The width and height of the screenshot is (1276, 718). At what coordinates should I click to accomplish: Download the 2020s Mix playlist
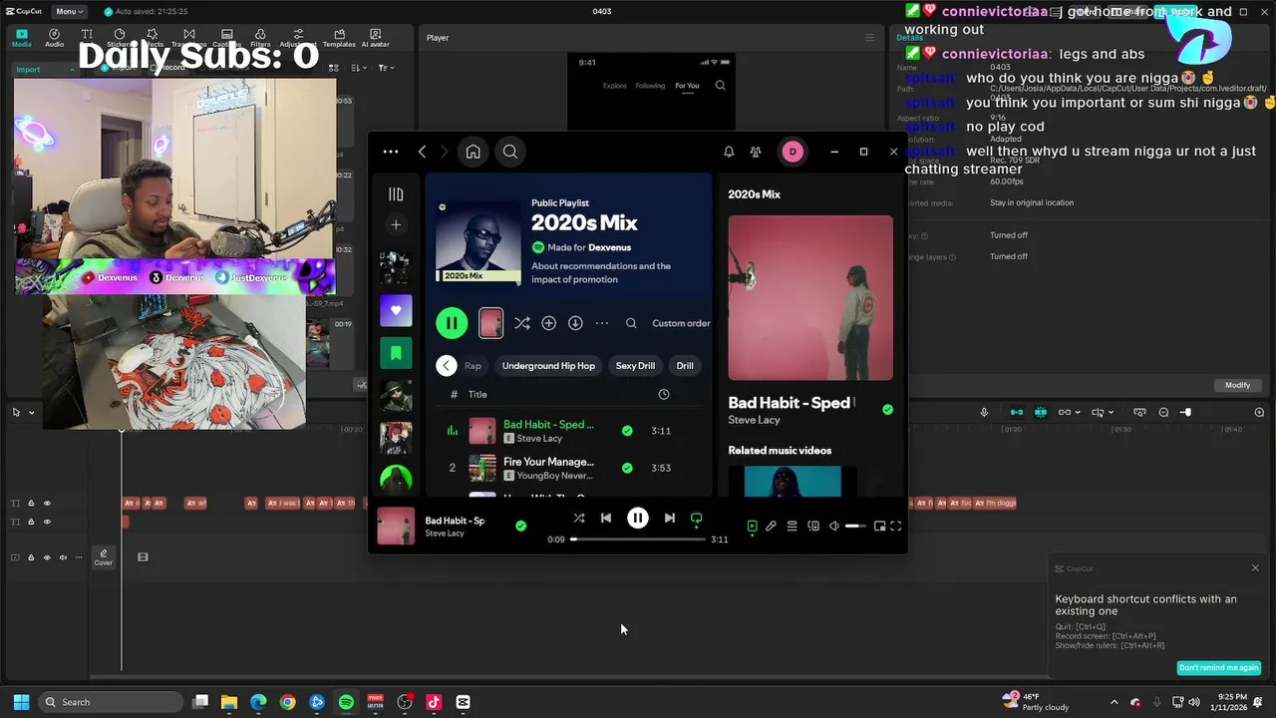(575, 323)
